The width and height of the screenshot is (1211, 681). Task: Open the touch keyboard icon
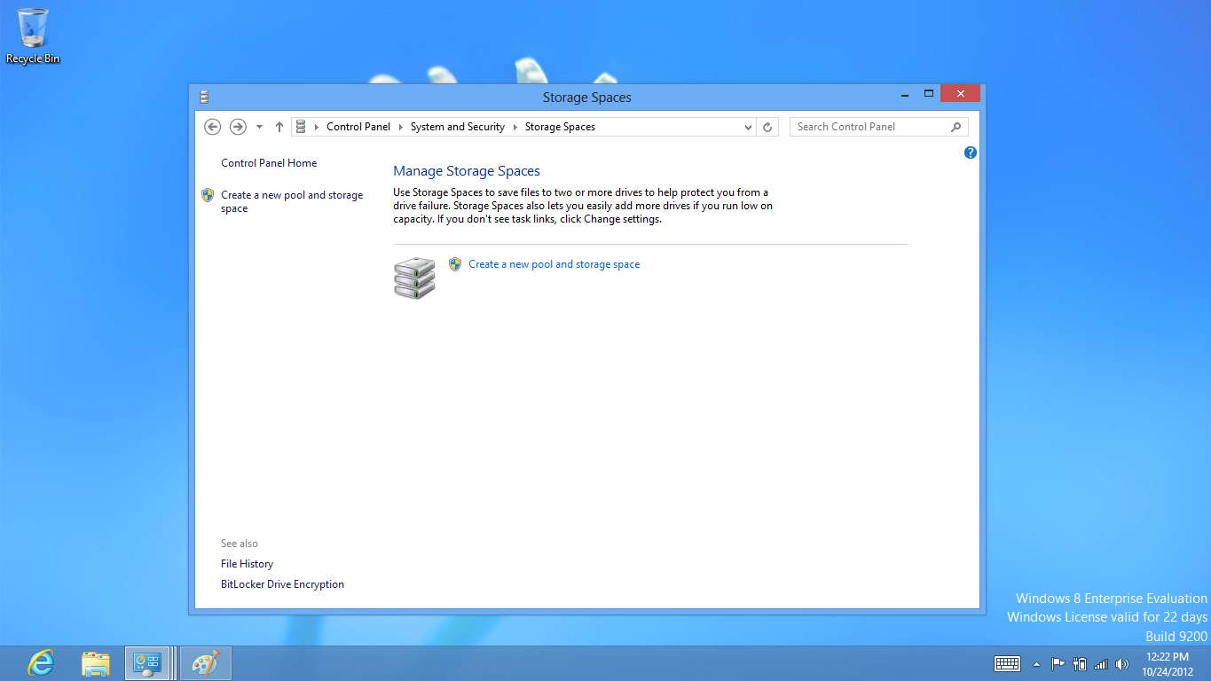point(1007,663)
